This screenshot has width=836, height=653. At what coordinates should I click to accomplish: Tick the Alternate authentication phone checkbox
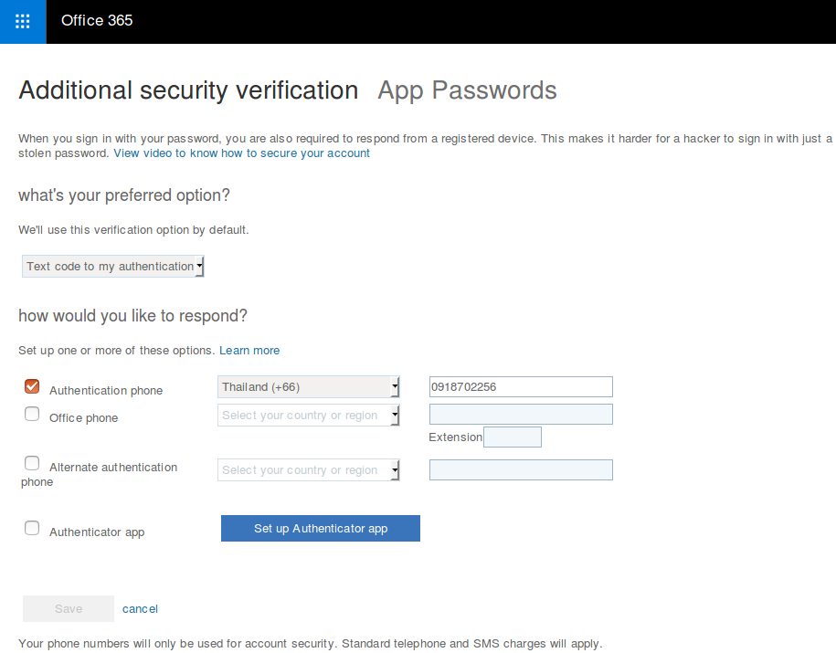pyautogui.click(x=32, y=463)
